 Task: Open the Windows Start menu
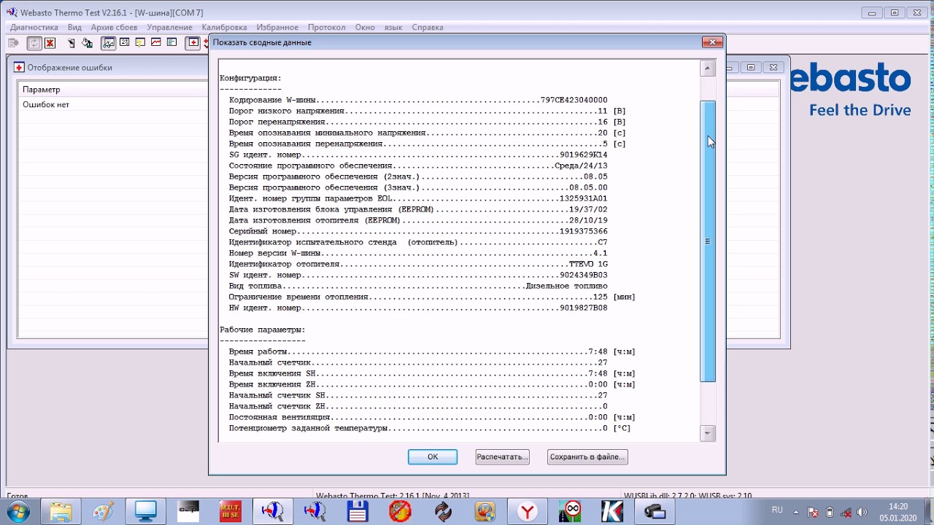point(18,512)
